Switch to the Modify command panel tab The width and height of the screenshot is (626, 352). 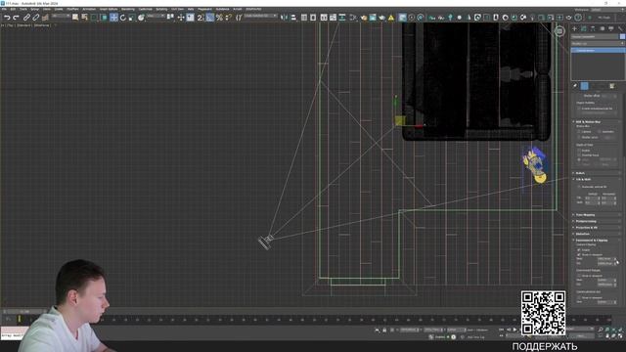[584, 28]
